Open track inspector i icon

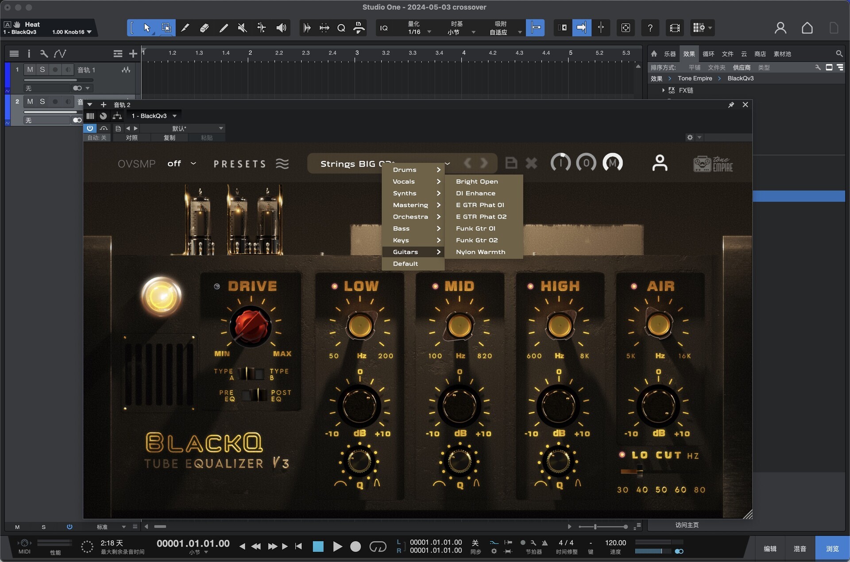coord(29,54)
